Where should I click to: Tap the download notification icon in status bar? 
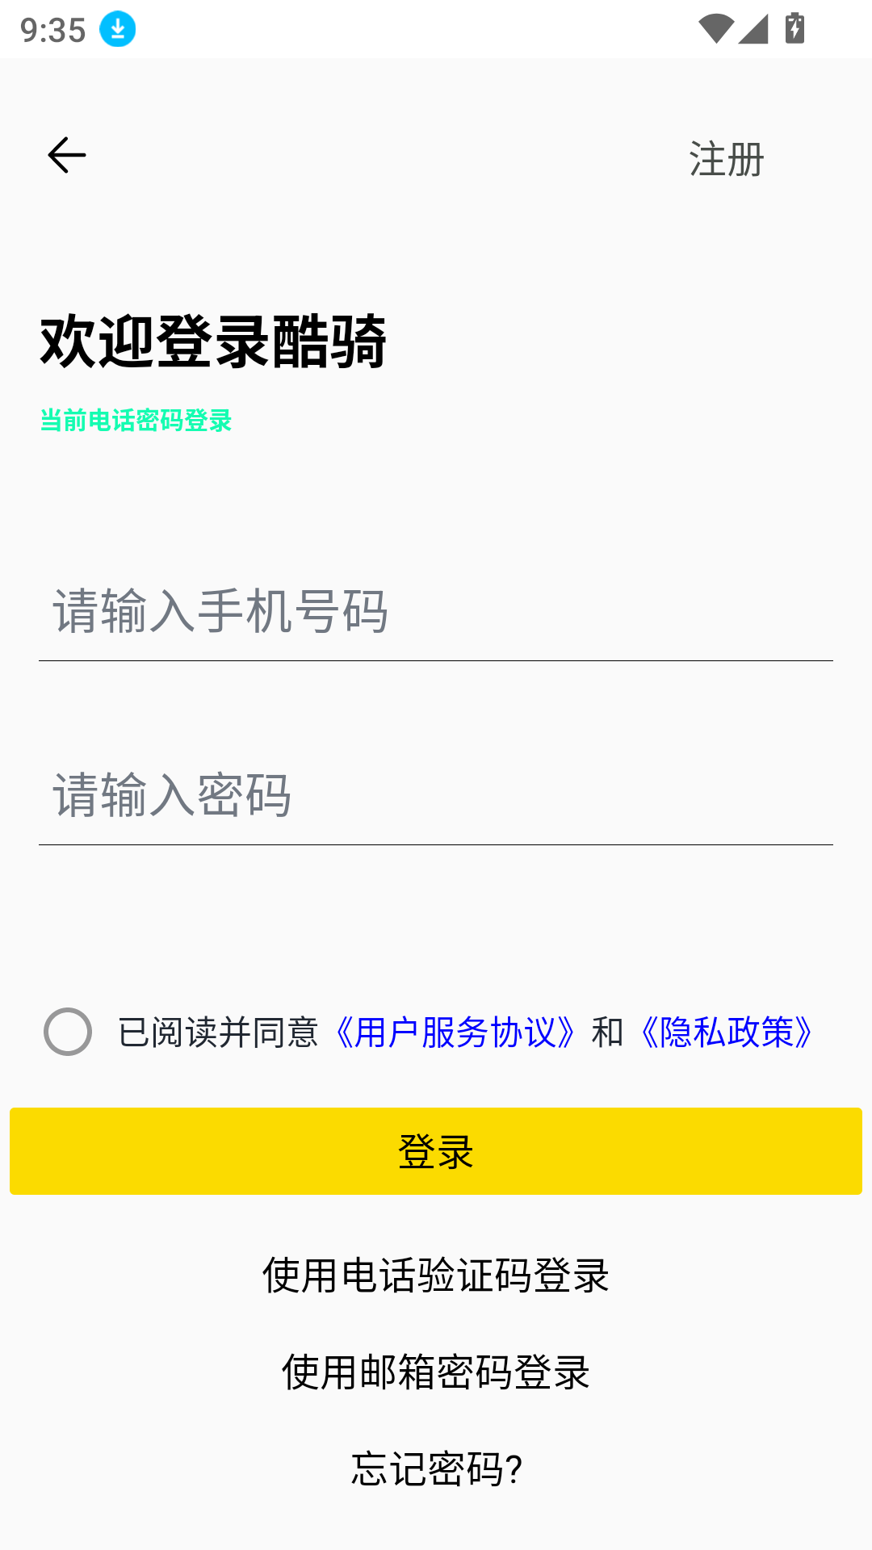118,29
